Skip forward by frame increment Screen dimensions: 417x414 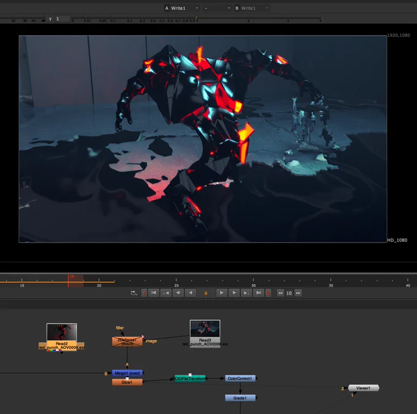click(298, 293)
